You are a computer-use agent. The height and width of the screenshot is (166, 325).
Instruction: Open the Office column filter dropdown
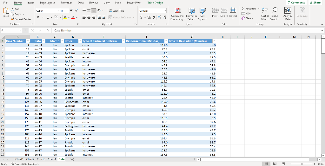pos(80,41)
